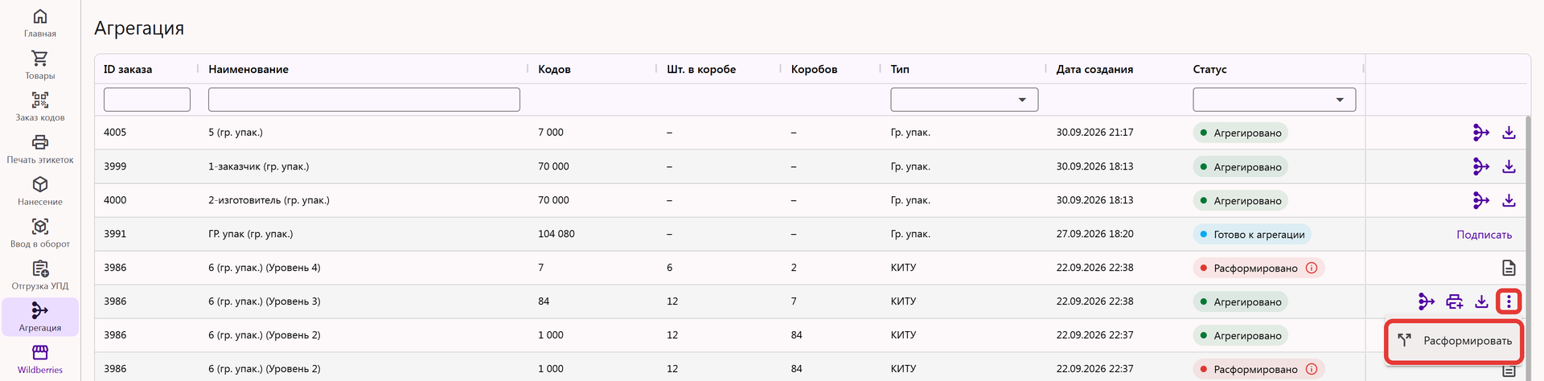Open the Wildberries section
The width and height of the screenshot is (1544, 381).
[40, 359]
